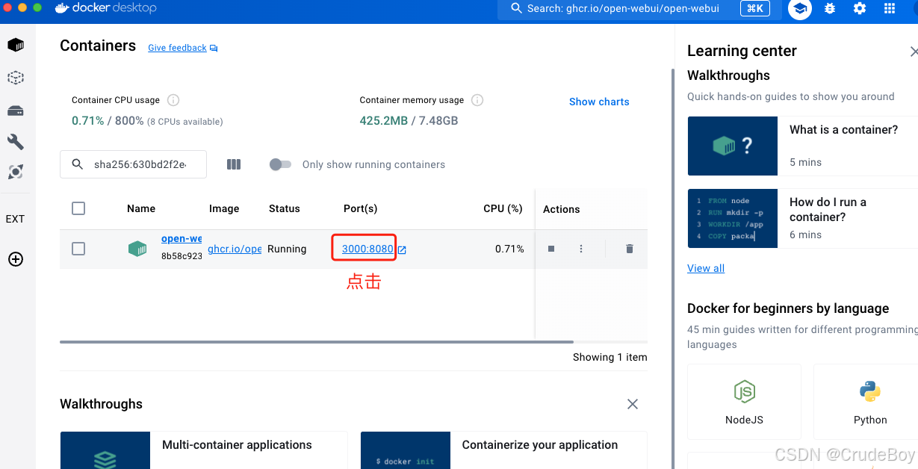Viewport: 918px width, 469px height.
Task: Click the Give feedback link
Action: 183,48
